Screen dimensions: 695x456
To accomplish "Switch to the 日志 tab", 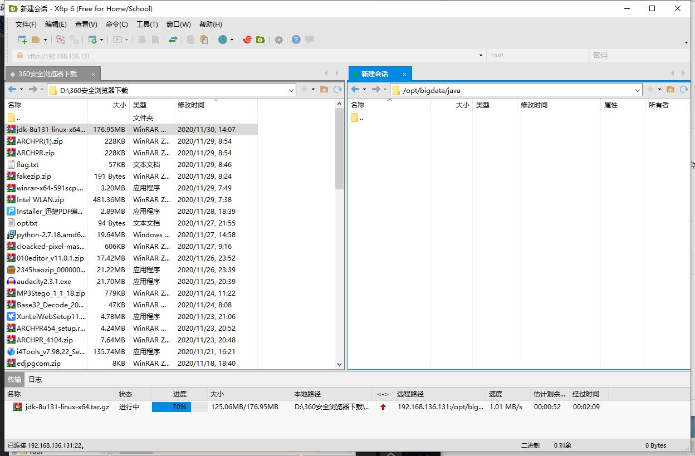I will (35, 380).
